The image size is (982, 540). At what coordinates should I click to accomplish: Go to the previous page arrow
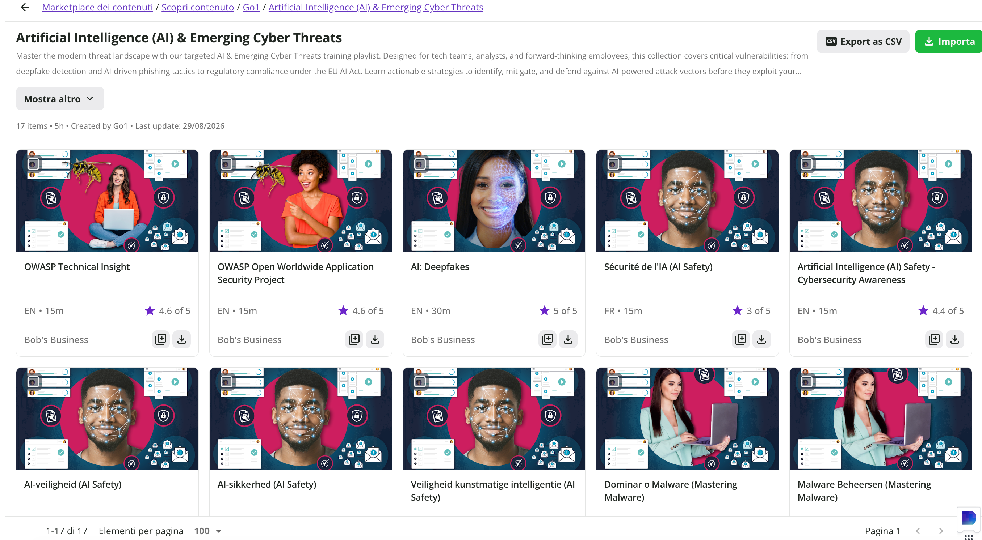pos(918,531)
